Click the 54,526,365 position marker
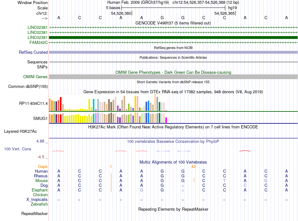This screenshot has width=298, height=221. (225, 13)
